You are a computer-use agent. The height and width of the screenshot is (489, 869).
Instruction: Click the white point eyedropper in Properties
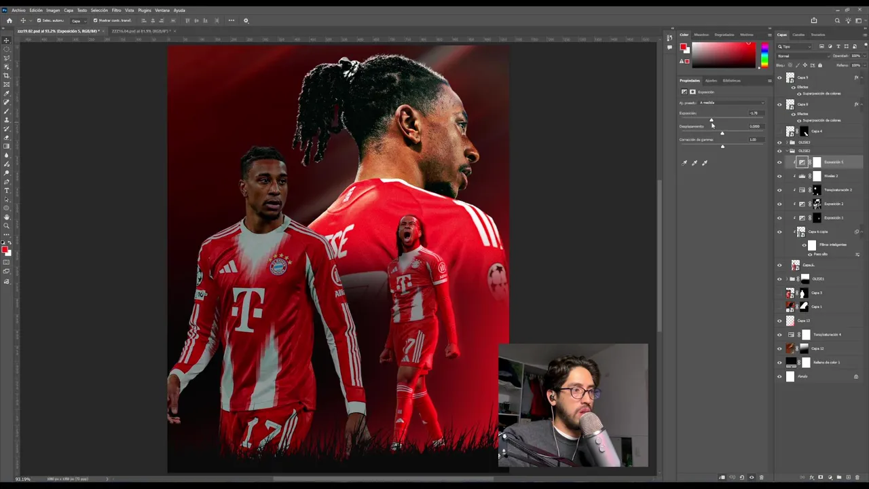[705, 163]
